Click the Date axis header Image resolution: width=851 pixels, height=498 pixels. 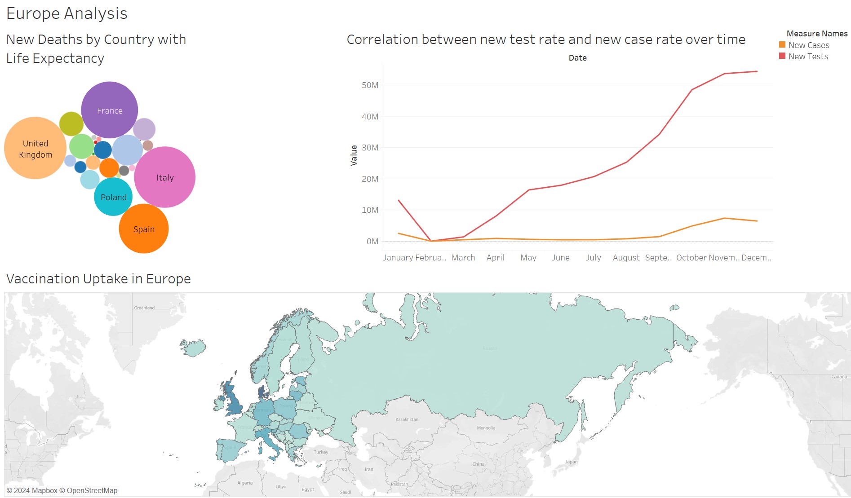[x=577, y=57]
